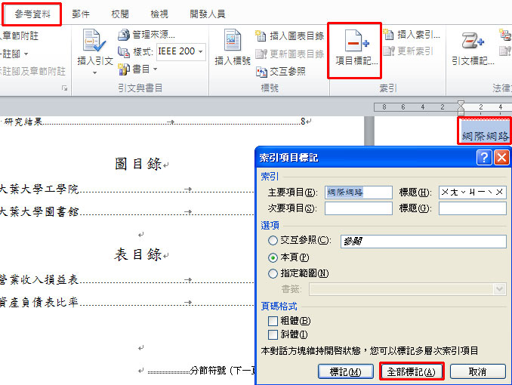Enable the 粗體 (bold) checkbox
The width and height of the screenshot is (512, 385).
click(273, 321)
